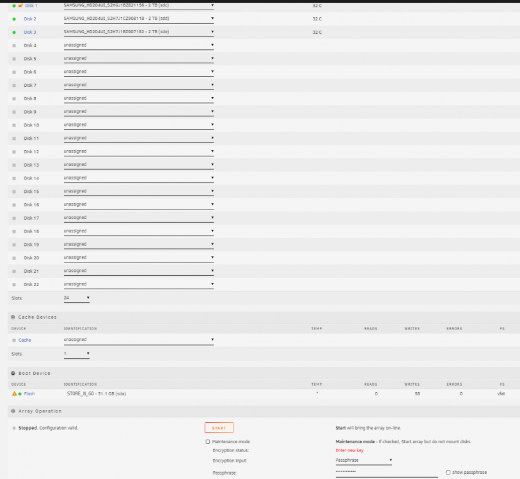The image size is (520, 479).
Task: Click the Flash writes value 58
Action: pos(417,394)
